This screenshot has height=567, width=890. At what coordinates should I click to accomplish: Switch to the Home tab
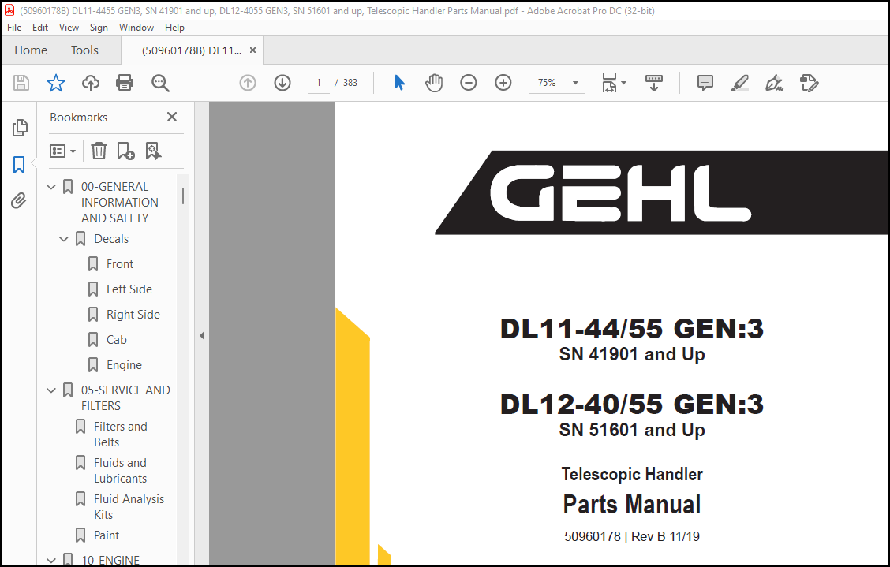pyautogui.click(x=31, y=50)
